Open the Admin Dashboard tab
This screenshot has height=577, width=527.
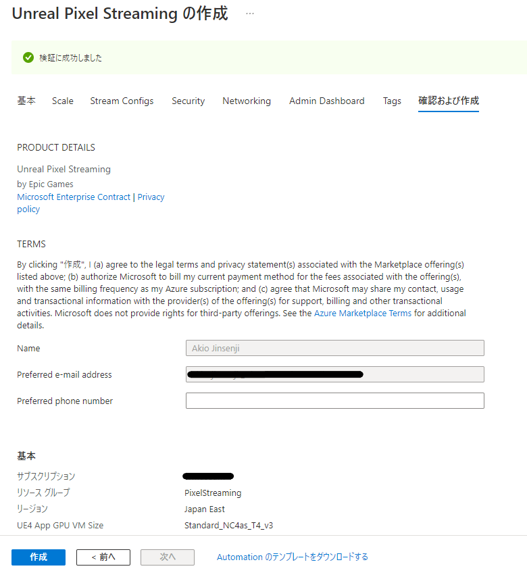[326, 101]
